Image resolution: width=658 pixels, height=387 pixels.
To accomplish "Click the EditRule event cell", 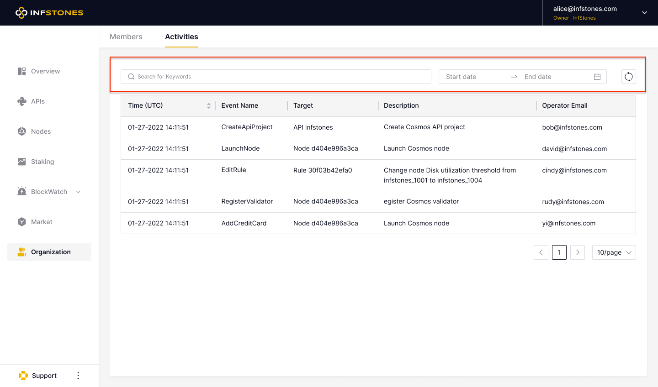I will pyautogui.click(x=234, y=170).
